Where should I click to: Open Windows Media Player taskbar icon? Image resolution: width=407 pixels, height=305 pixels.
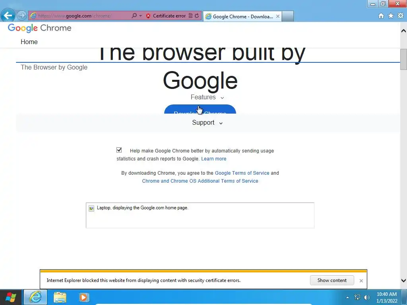tap(84, 297)
